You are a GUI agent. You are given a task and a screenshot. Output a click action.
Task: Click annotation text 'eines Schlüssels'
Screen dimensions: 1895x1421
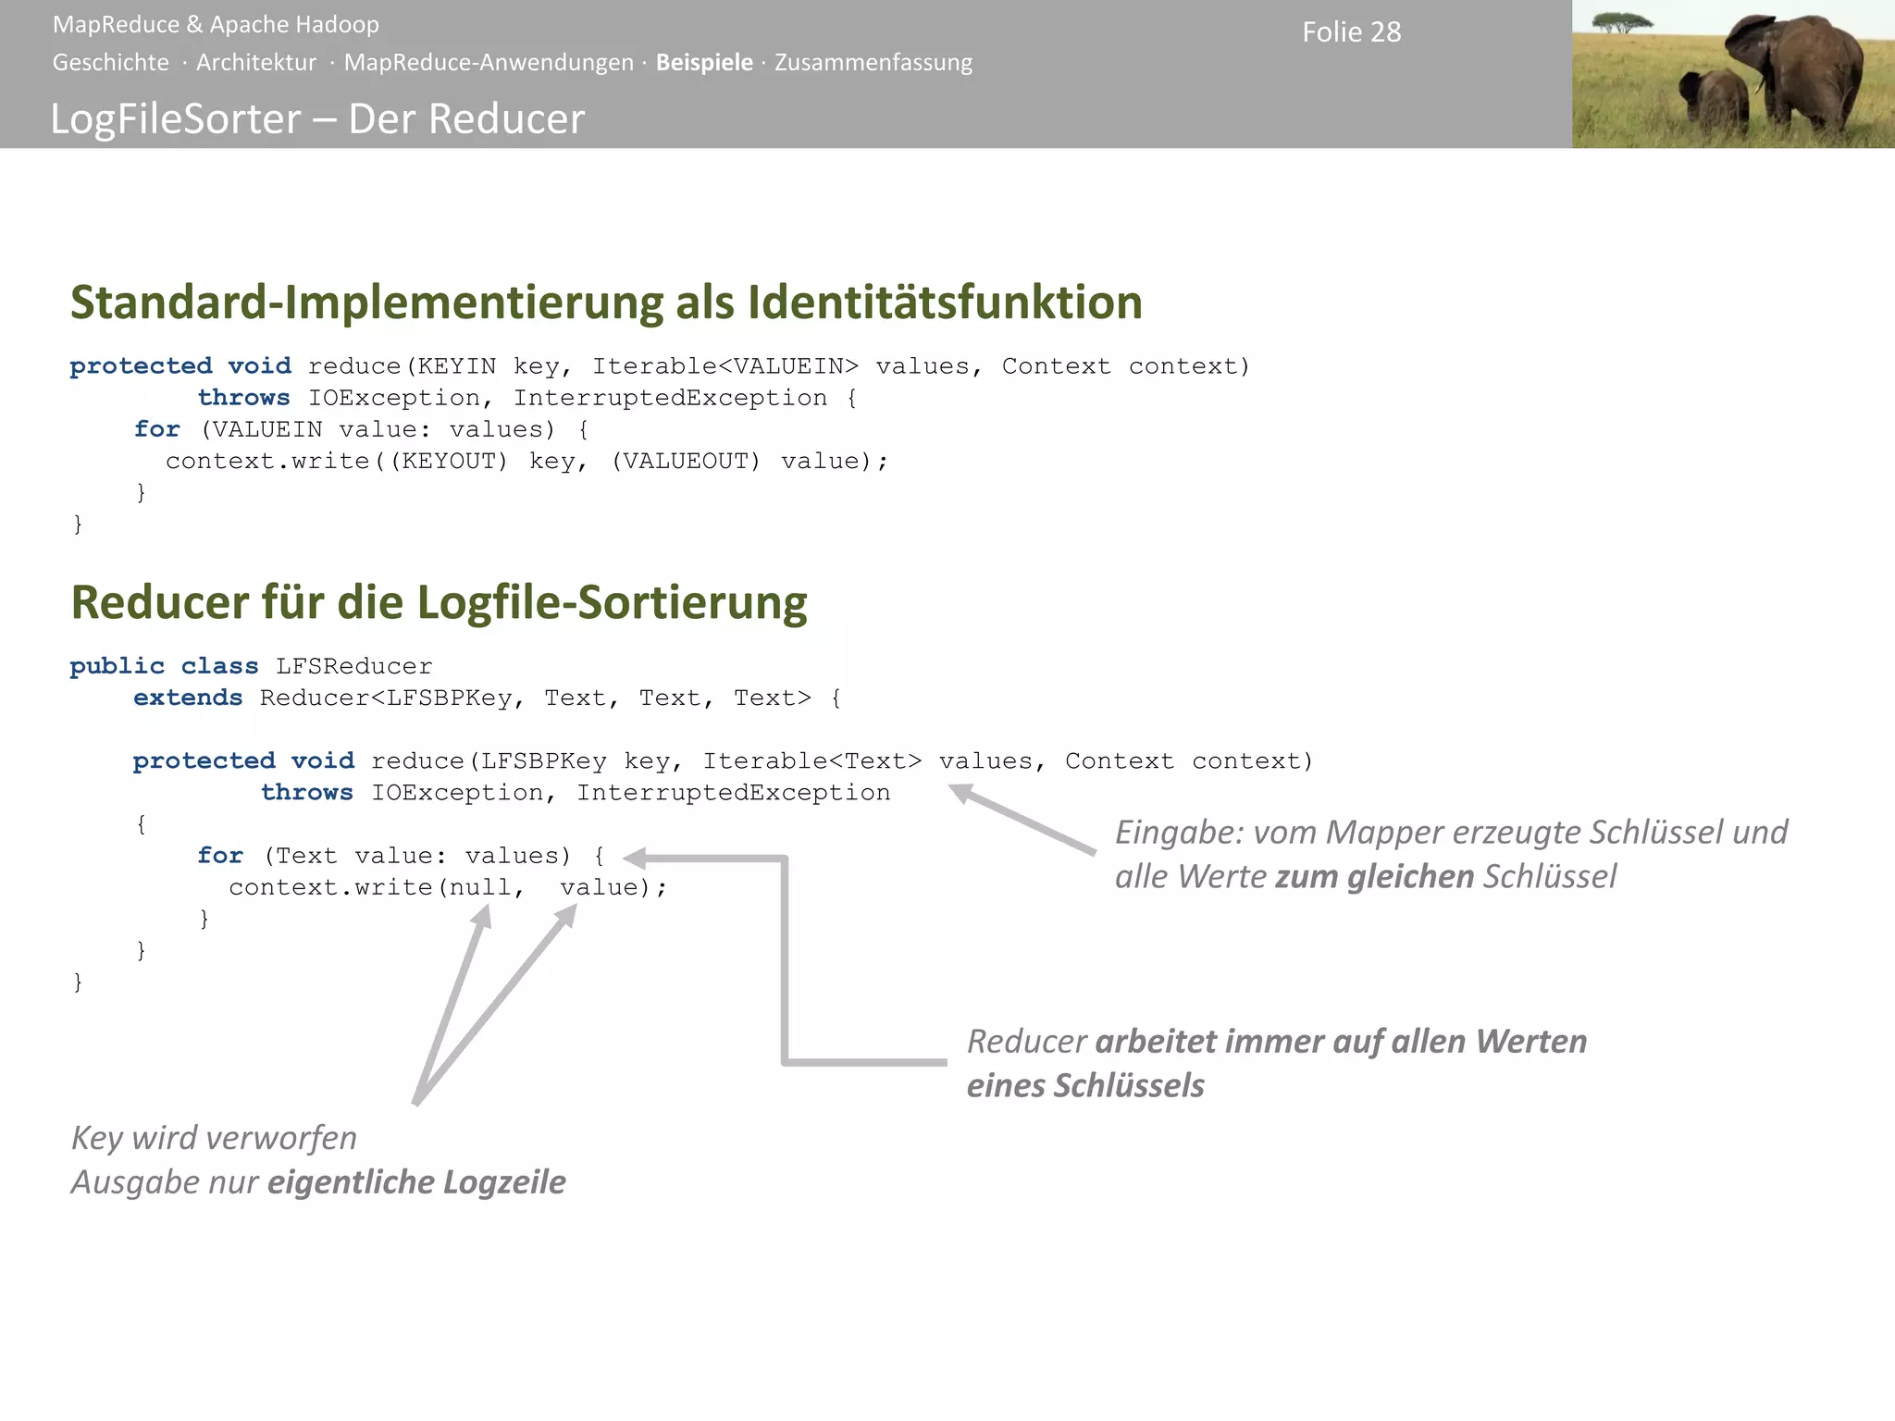1085,1085
